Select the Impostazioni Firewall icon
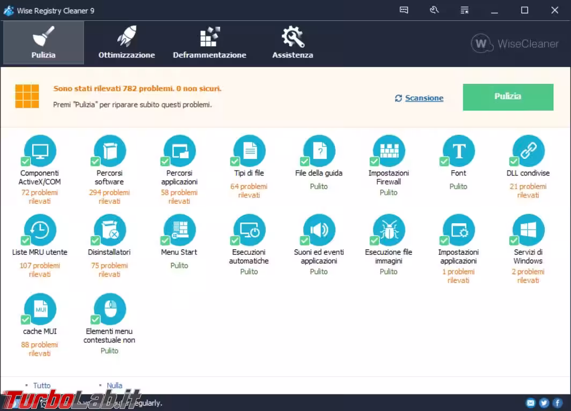This screenshot has height=411, width=571. click(389, 151)
